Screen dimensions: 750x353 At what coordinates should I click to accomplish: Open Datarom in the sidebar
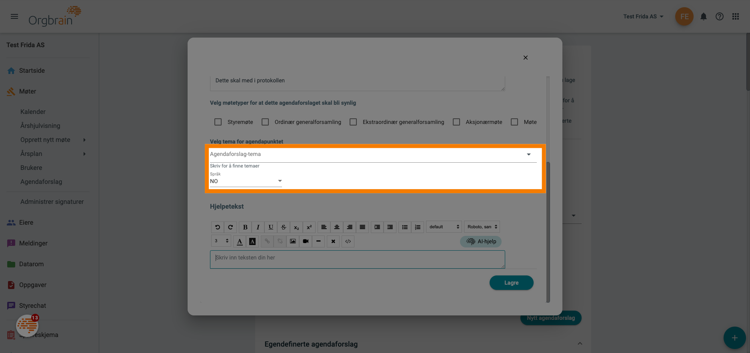coord(31,264)
